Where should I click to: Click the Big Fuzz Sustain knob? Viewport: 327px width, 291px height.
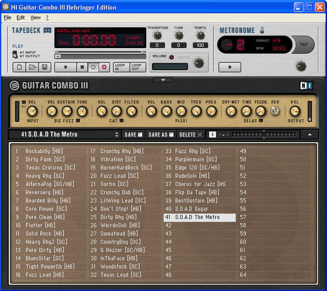point(67,111)
